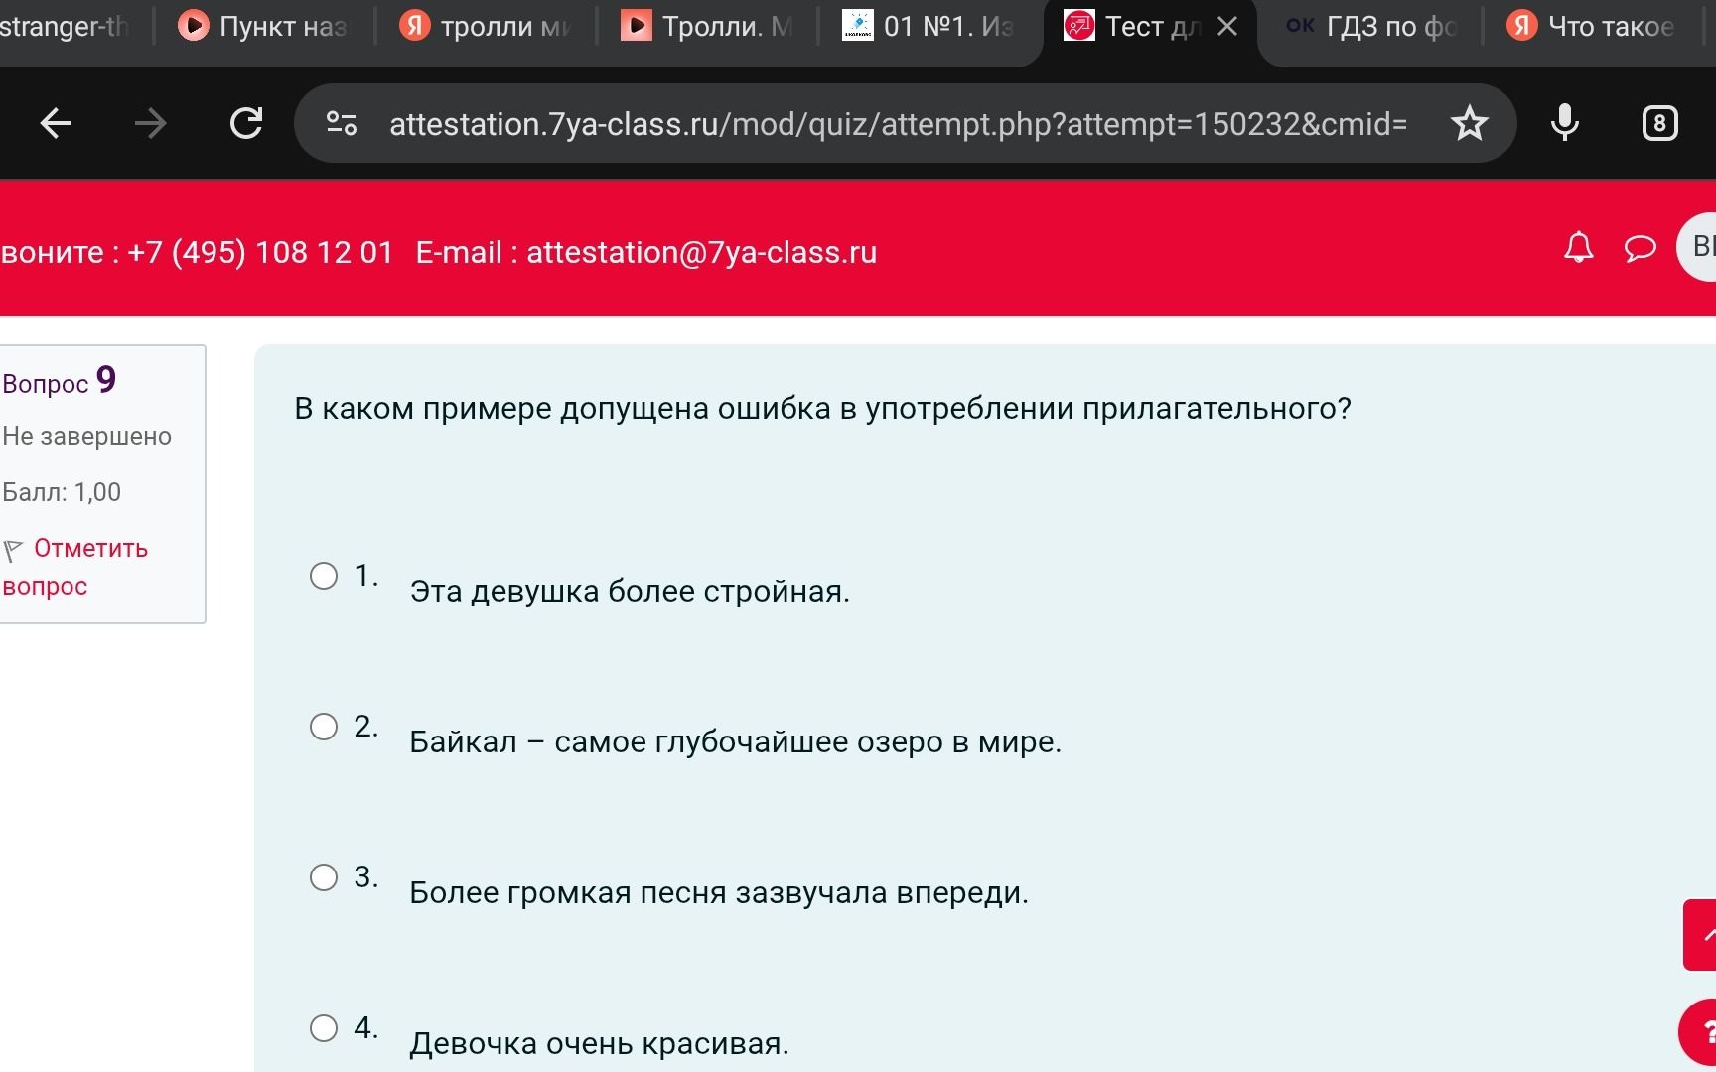This screenshot has width=1716, height=1072.
Task: Choose answer 3 Более громкая песня
Action: [x=324, y=877]
